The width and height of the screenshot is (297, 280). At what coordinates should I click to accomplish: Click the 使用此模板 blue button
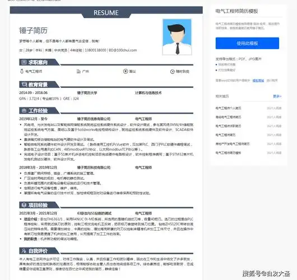pyautogui.click(x=247, y=43)
